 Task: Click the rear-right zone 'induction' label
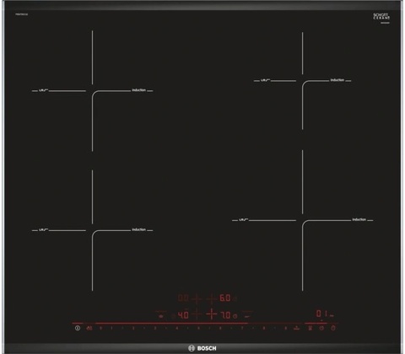337,80
